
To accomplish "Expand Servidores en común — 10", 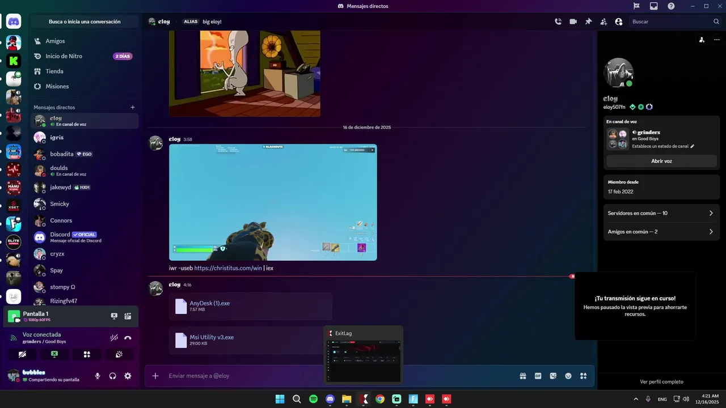I will coord(661,213).
